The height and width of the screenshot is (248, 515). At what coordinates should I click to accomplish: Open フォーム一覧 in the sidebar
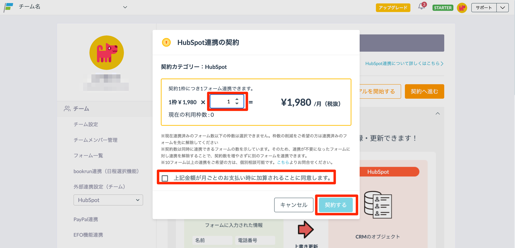pyautogui.click(x=88, y=156)
